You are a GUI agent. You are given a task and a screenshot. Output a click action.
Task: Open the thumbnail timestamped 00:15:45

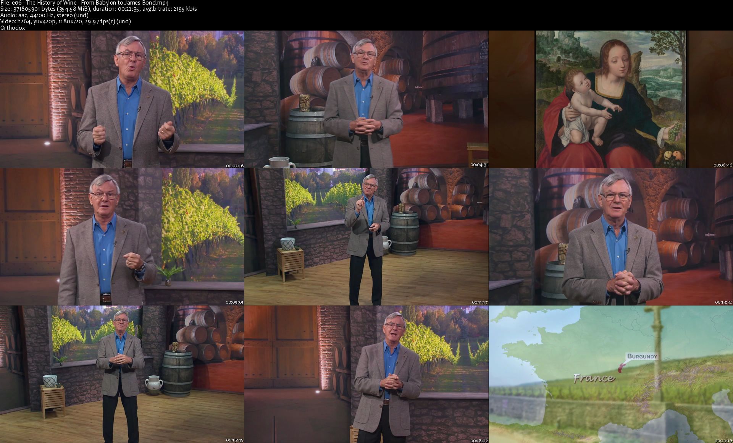(x=122, y=374)
